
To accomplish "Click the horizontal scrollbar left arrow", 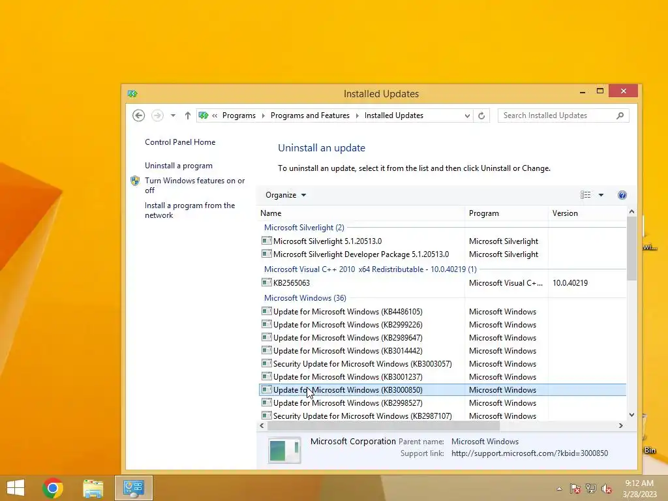I will pos(262,425).
